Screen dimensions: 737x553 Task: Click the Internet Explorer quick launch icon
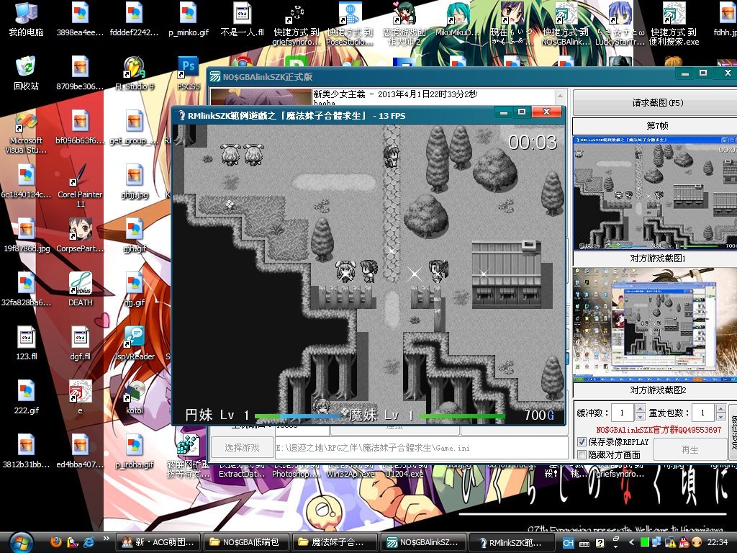tap(89, 542)
